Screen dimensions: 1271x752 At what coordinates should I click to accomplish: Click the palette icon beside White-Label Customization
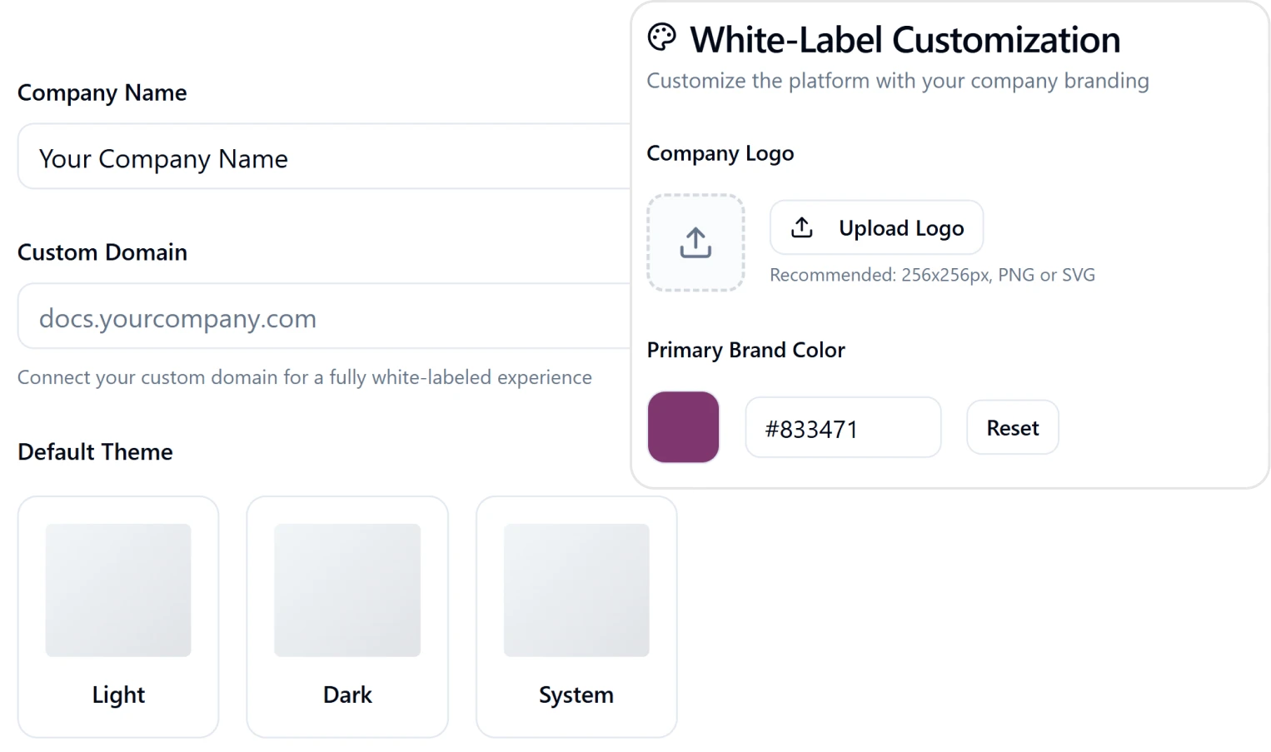pos(662,37)
